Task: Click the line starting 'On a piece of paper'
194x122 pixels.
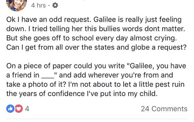Action: click(96, 66)
